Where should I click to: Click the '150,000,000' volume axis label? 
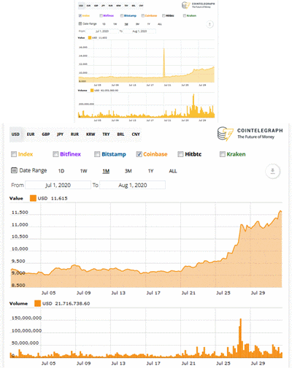(x=27, y=318)
